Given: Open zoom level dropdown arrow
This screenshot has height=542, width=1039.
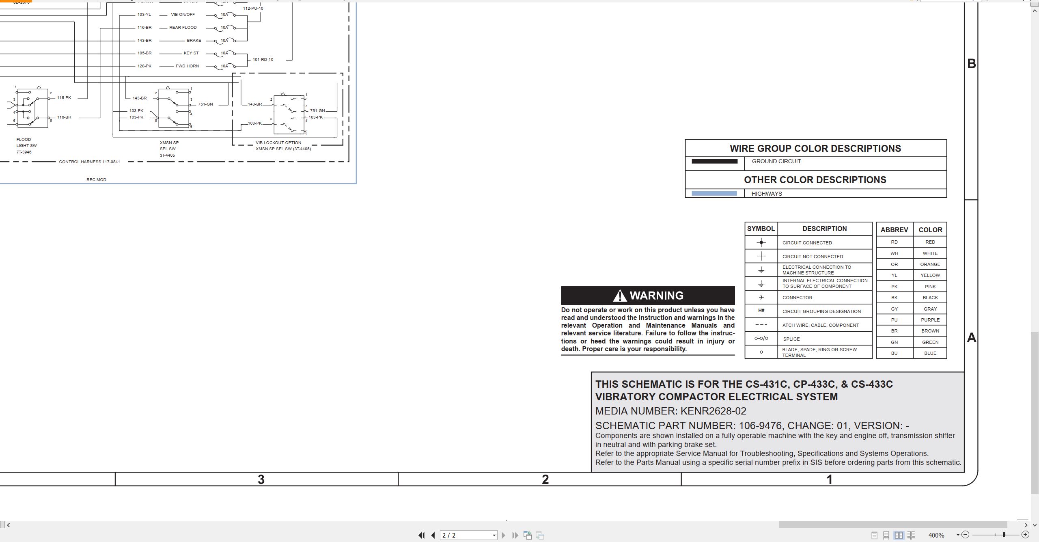Looking at the screenshot, I should (958, 535).
